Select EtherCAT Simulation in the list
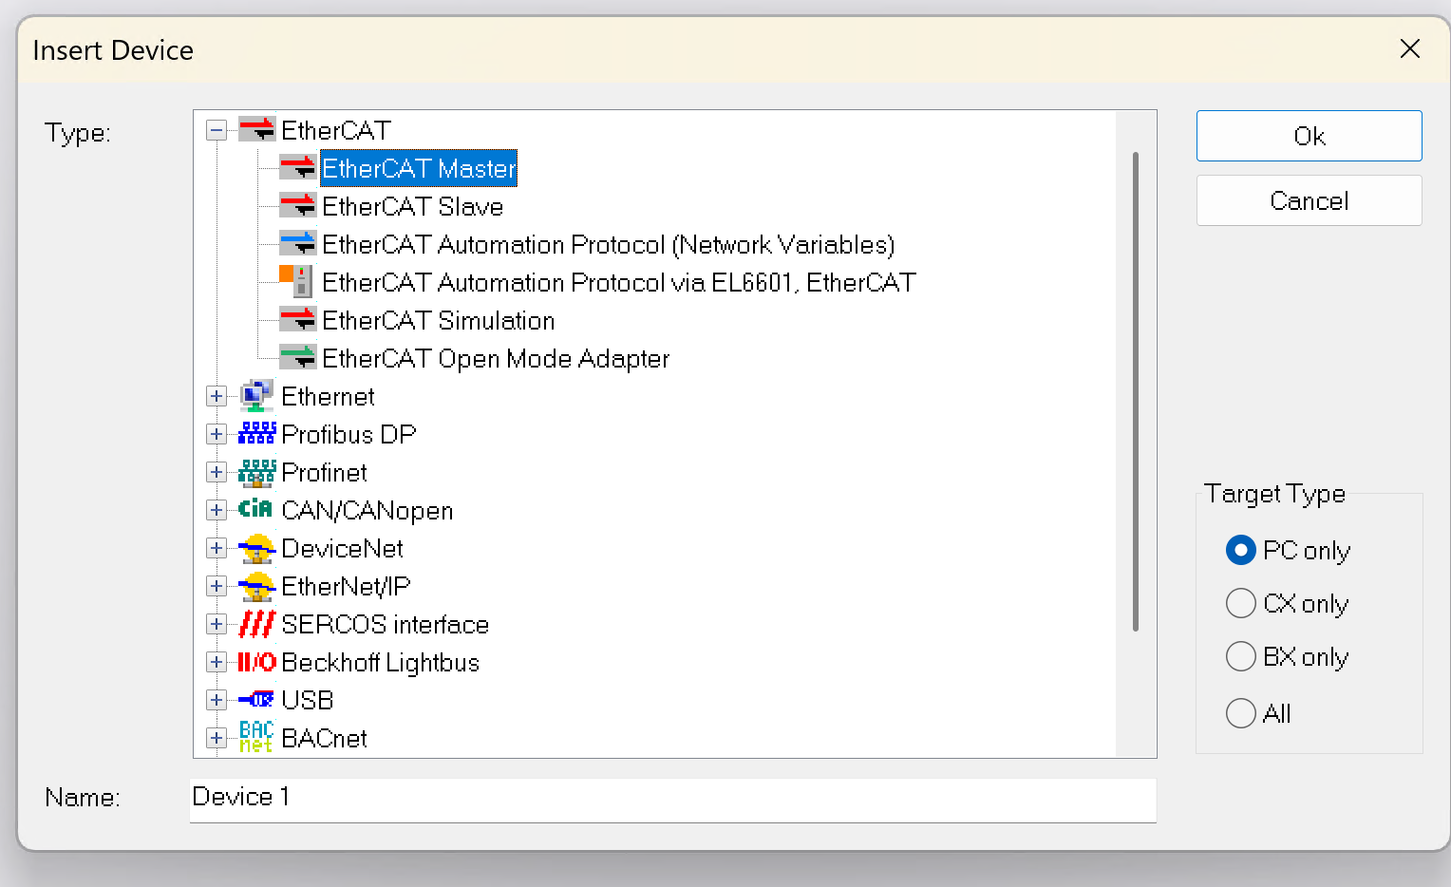 (x=438, y=321)
